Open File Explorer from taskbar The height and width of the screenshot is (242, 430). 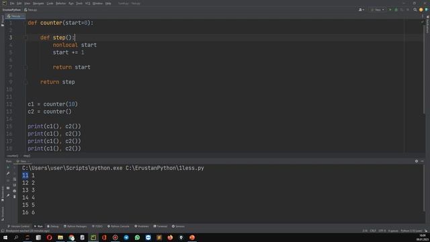[60, 237]
